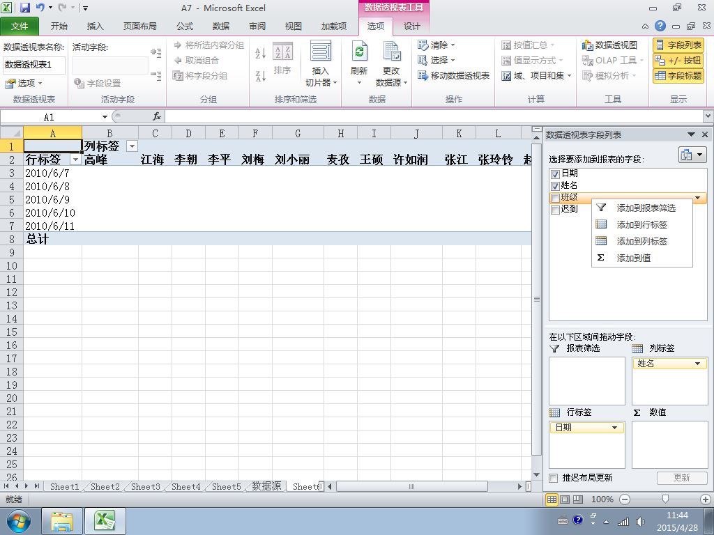
Task: Check the 班级 field checkbox
Action: point(554,198)
